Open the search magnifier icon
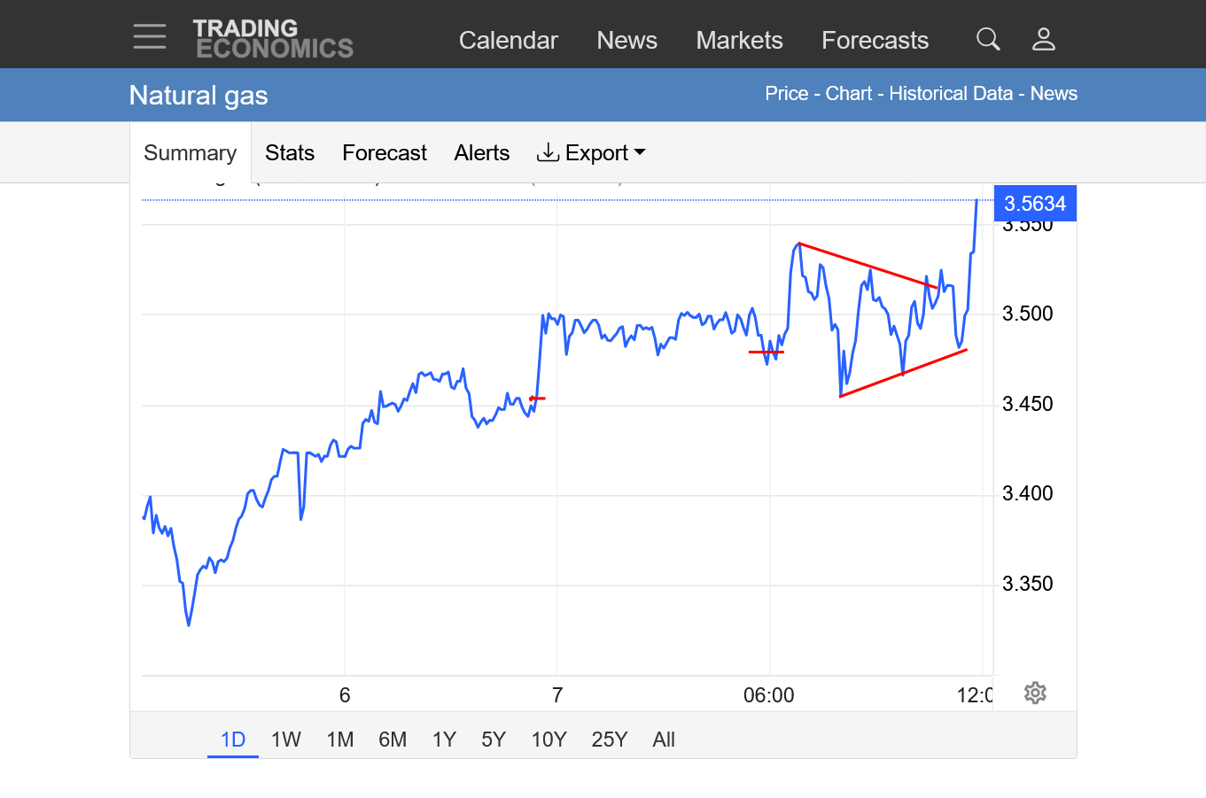This screenshot has width=1206, height=798. (988, 39)
